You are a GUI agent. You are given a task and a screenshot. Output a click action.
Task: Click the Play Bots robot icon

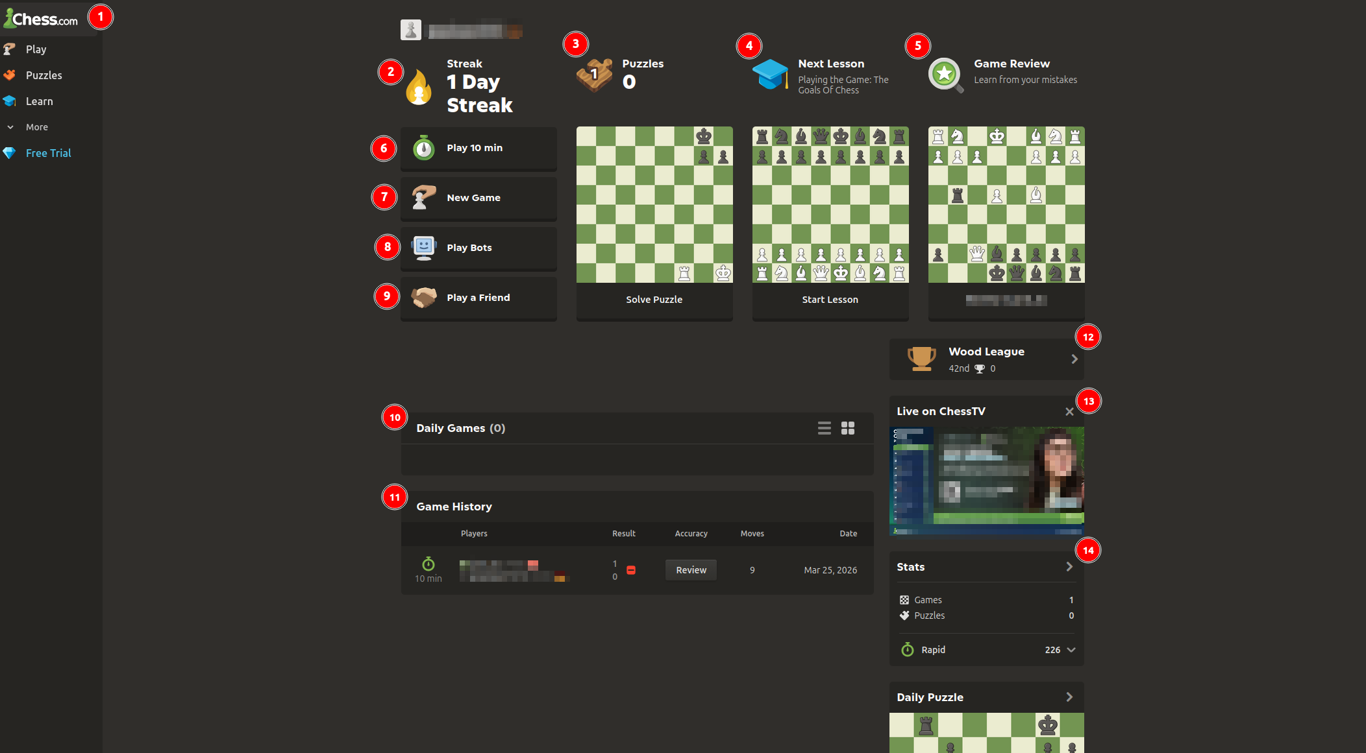[x=424, y=248]
